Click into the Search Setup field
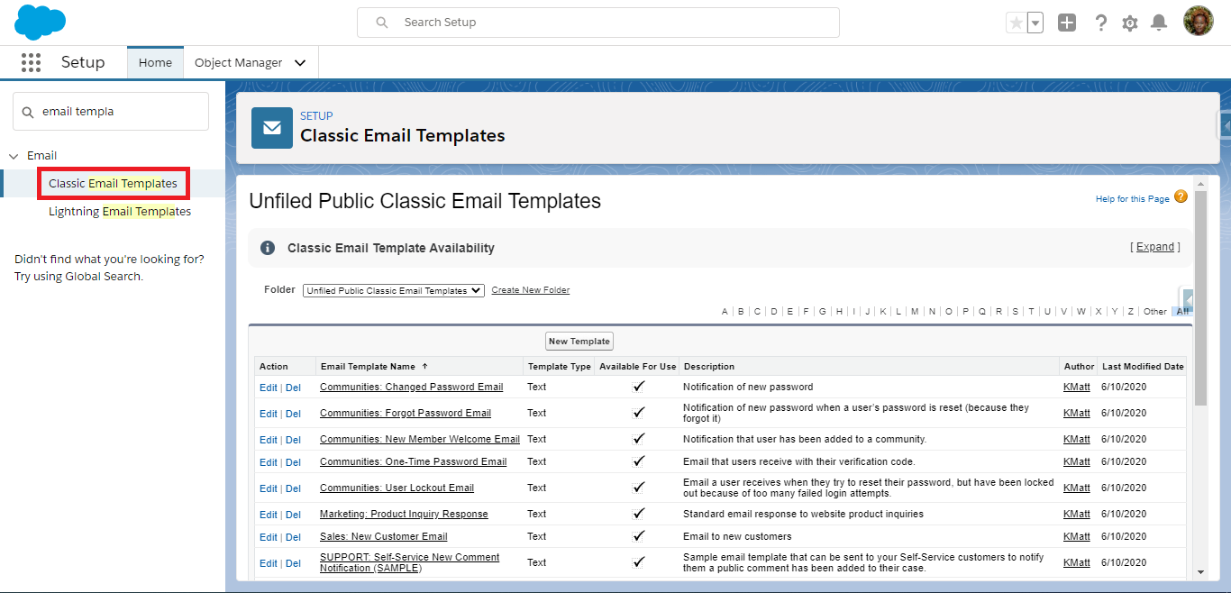This screenshot has height=593, width=1231. 598,23
